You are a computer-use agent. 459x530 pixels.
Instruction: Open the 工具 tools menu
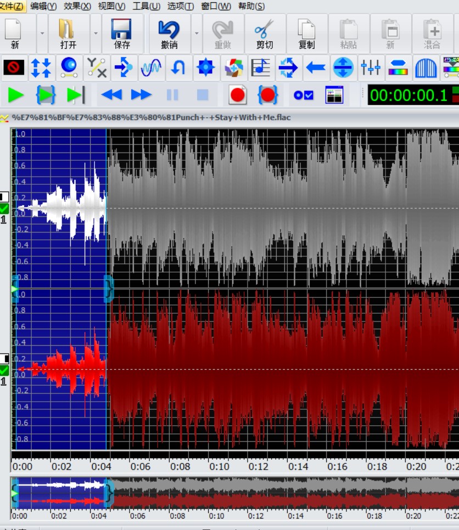[146, 6]
